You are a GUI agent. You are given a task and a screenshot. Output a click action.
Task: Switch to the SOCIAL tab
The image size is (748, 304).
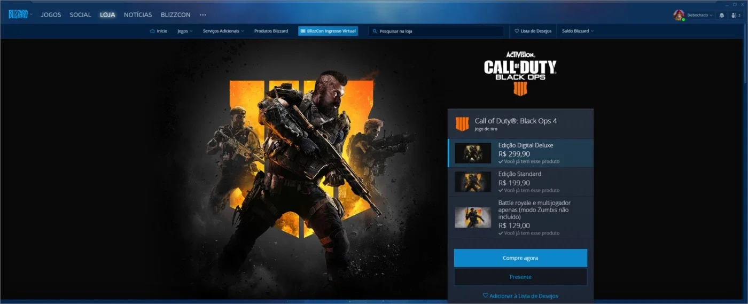point(80,15)
